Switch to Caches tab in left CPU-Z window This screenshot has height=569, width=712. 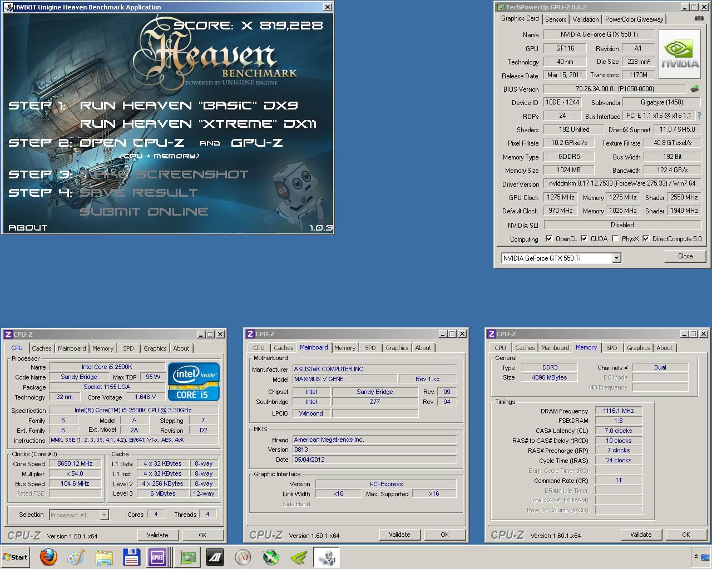tap(41, 348)
